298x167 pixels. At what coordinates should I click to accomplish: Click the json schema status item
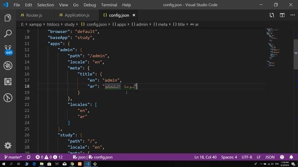tap(79, 157)
